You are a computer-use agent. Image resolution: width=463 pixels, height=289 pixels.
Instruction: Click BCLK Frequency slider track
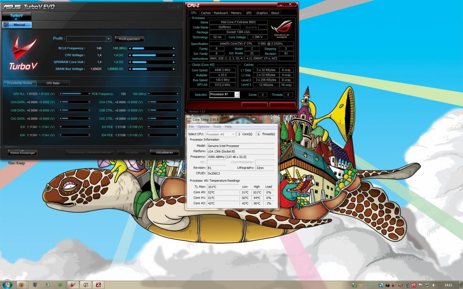click(152, 48)
